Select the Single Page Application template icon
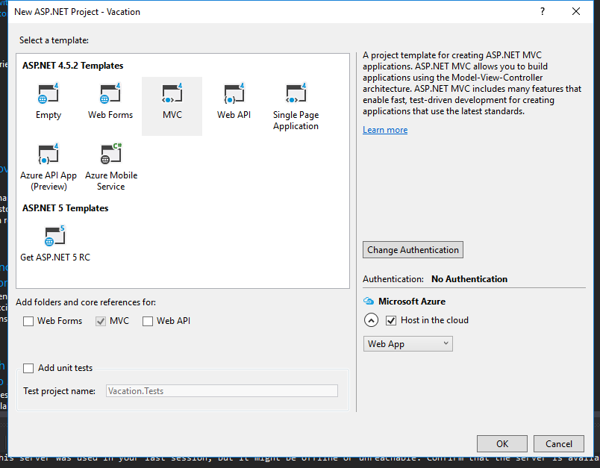This screenshot has width=600, height=468. [x=296, y=93]
